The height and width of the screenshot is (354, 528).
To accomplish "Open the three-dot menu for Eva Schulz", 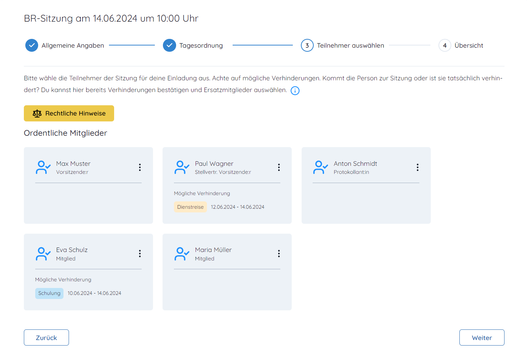I will [140, 253].
